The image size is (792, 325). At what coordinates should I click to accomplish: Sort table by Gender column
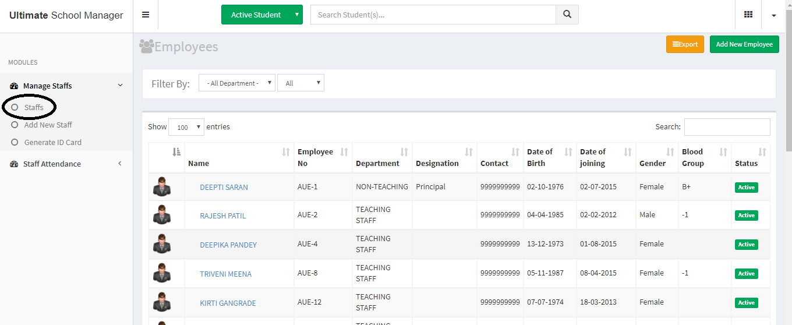(x=657, y=158)
